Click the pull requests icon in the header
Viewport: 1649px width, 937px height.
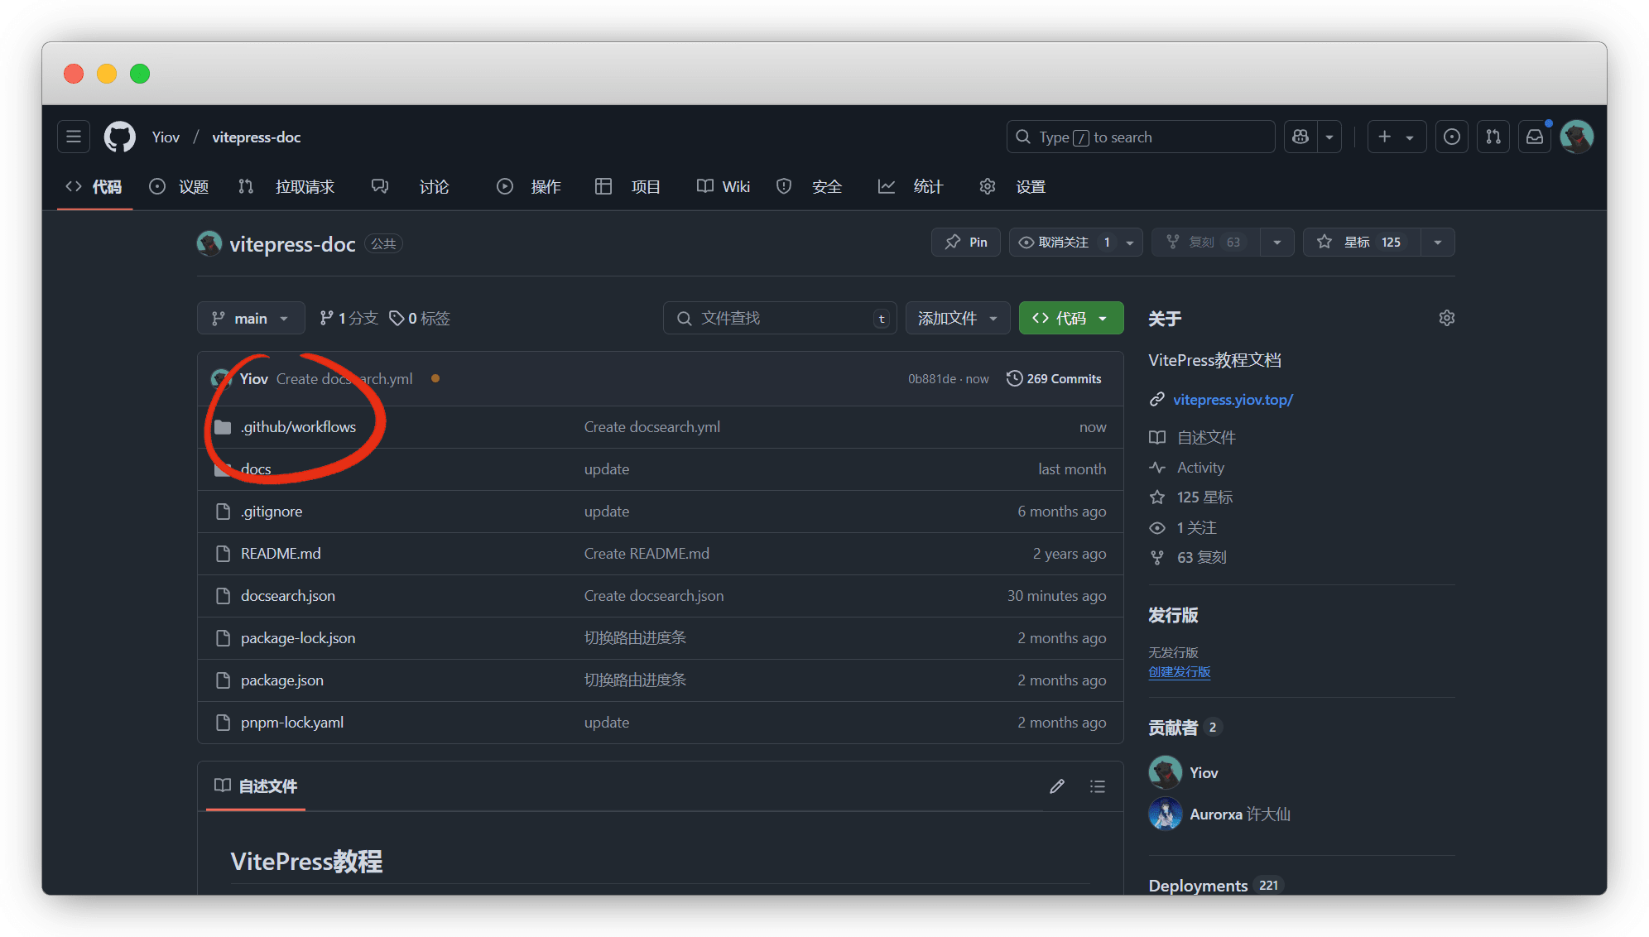click(1493, 137)
